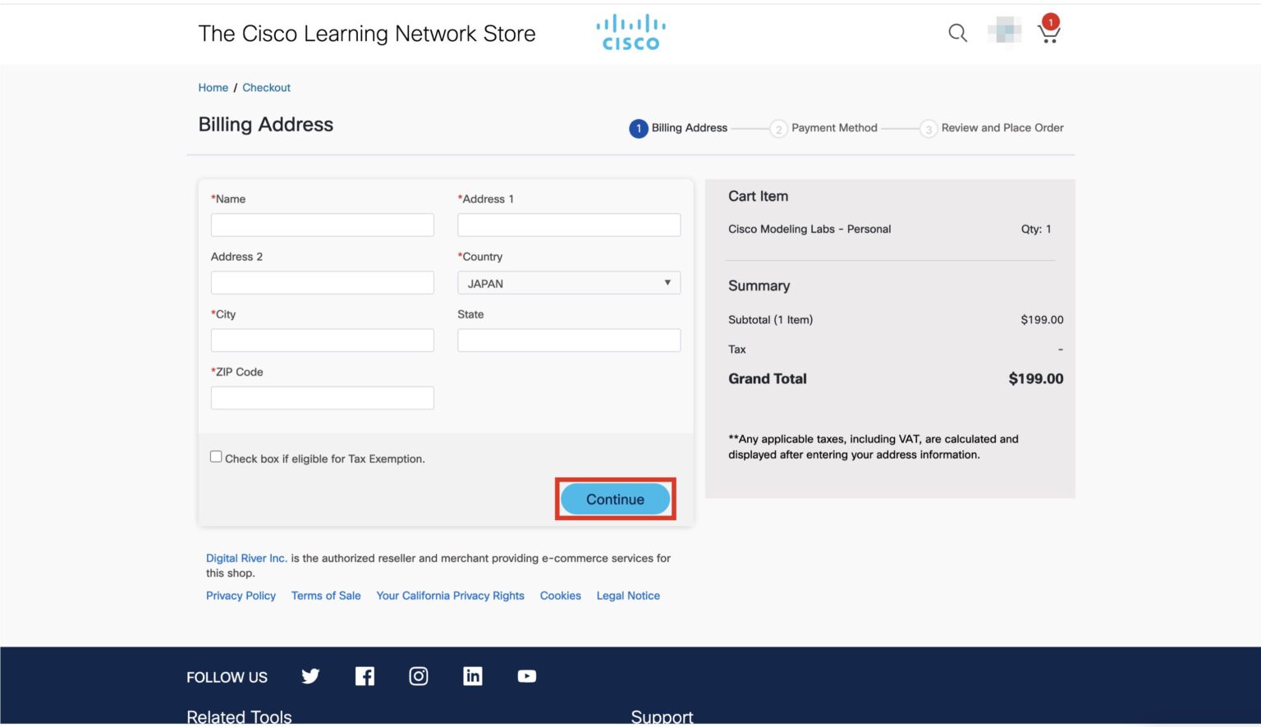Click the ZIP Code input field
The height and width of the screenshot is (727, 1261).
[323, 398]
